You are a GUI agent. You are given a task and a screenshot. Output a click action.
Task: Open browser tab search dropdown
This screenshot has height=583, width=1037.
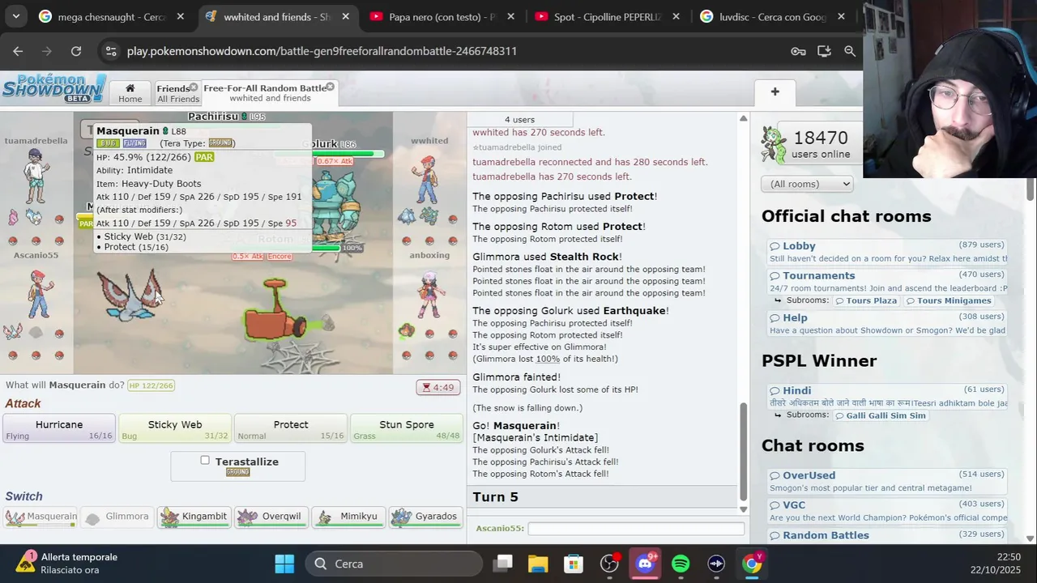point(15,16)
